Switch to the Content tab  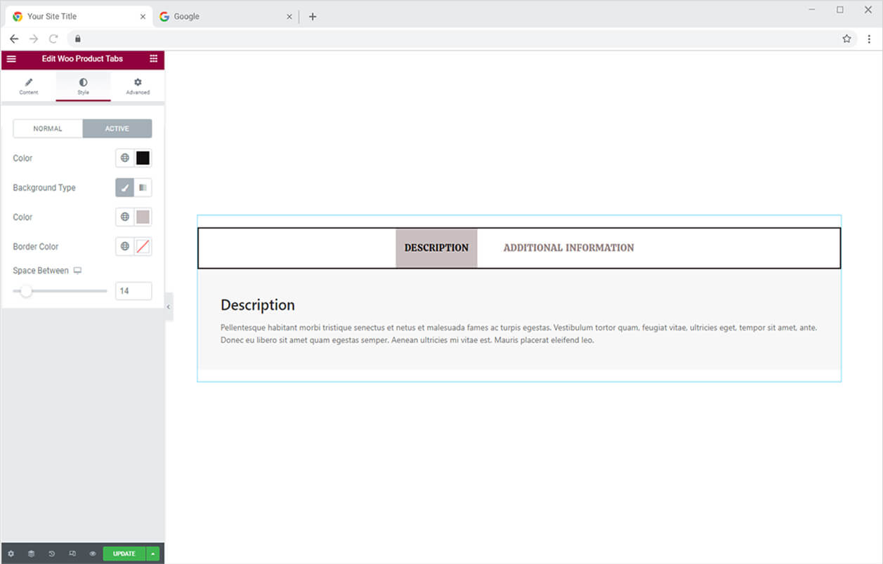click(x=29, y=86)
